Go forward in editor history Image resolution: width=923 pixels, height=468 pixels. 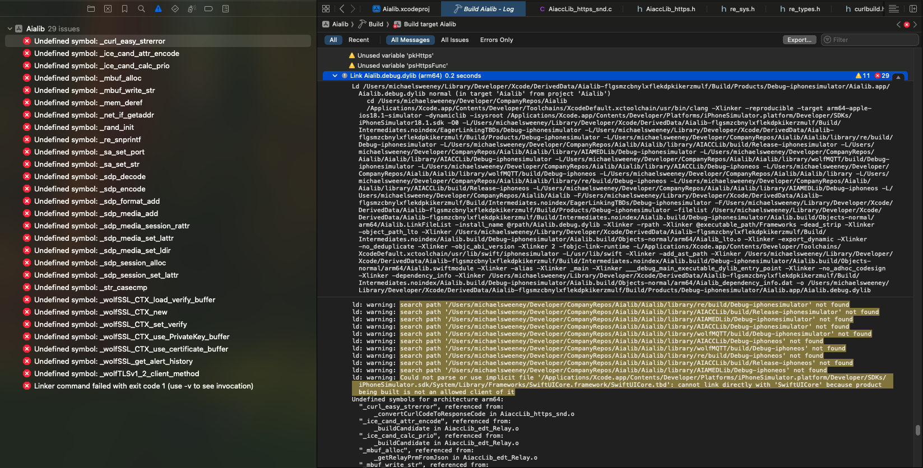point(352,9)
